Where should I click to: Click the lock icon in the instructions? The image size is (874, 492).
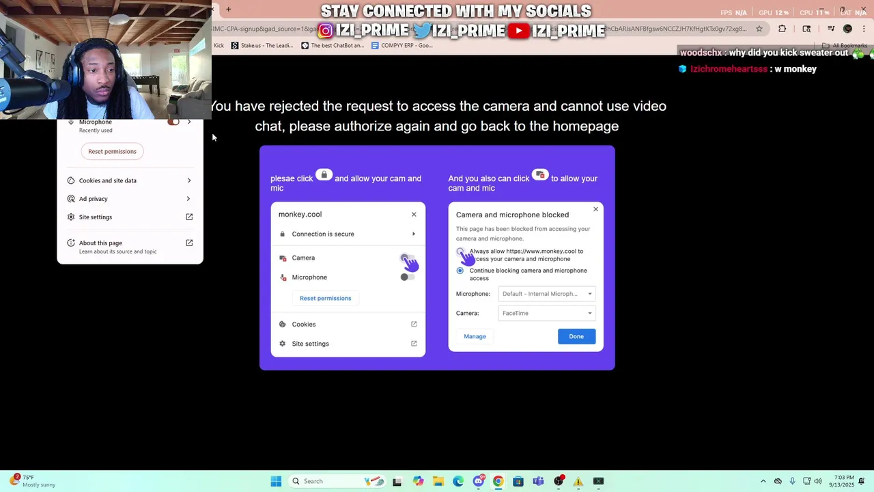click(x=324, y=175)
